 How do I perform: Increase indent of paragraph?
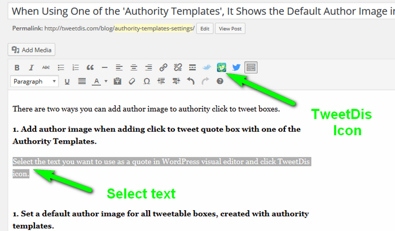tap(176, 82)
